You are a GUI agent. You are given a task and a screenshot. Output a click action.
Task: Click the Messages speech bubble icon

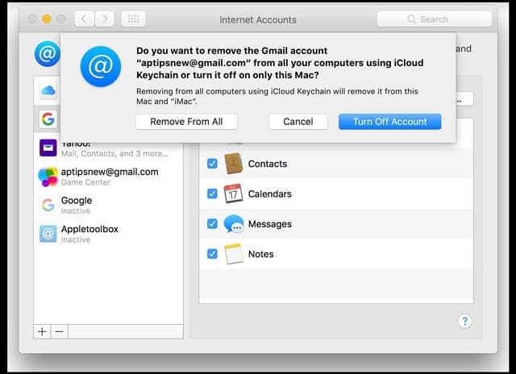[x=234, y=224]
